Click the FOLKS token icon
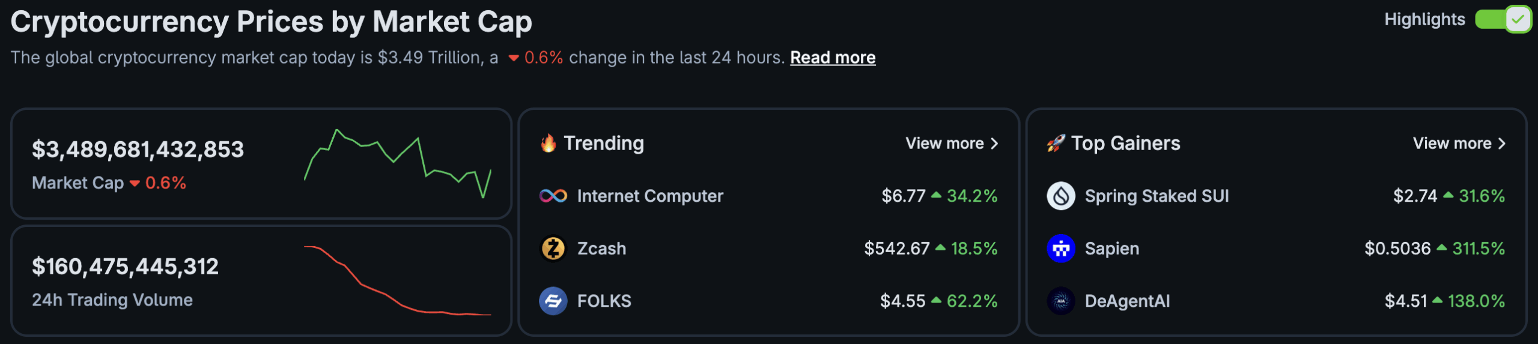This screenshot has height=344, width=1538. 553,301
